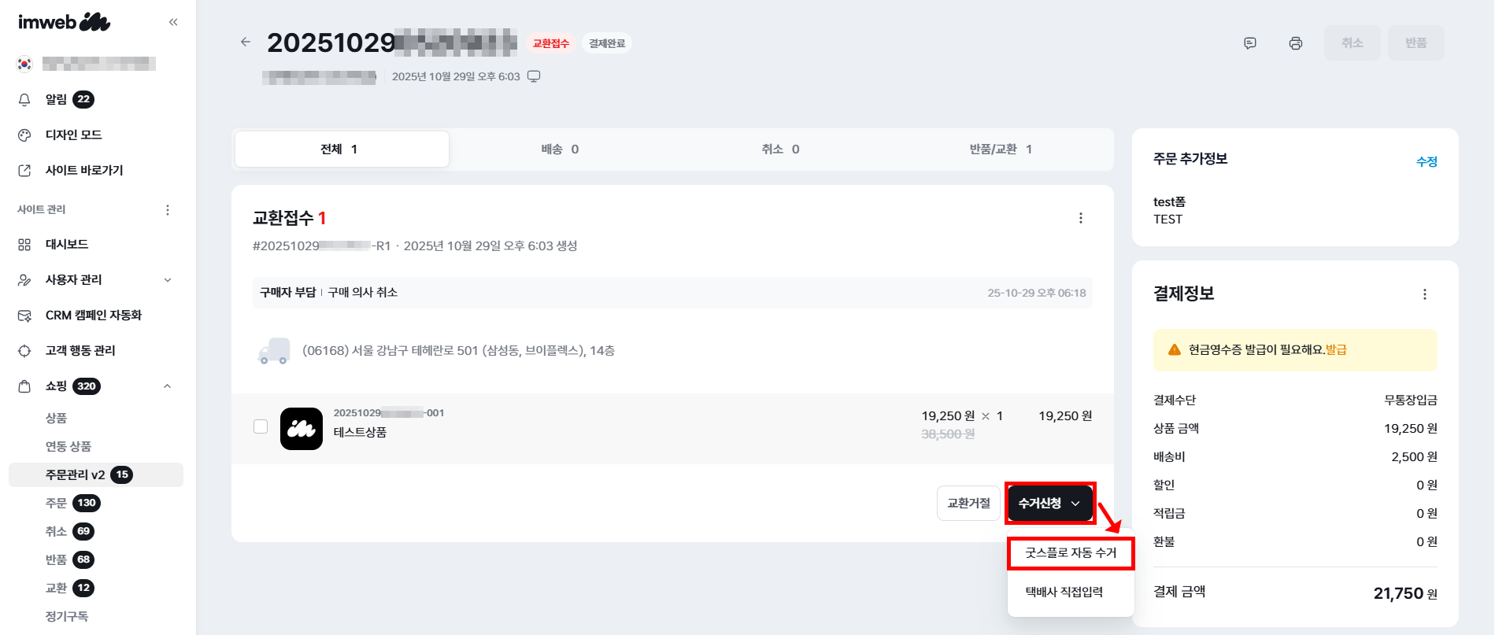Open 반품 submenu with 68 badge
The width and height of the screenshot is (1495, 635).
56,559
